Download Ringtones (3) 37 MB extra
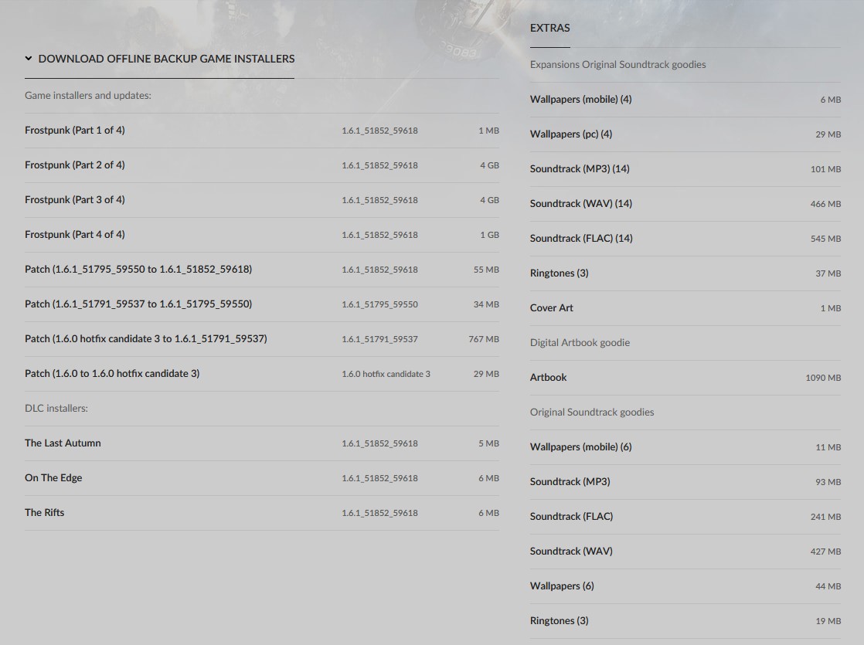 [685, 273]
